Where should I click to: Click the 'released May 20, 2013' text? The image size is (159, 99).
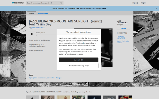(x=37, y=44)
